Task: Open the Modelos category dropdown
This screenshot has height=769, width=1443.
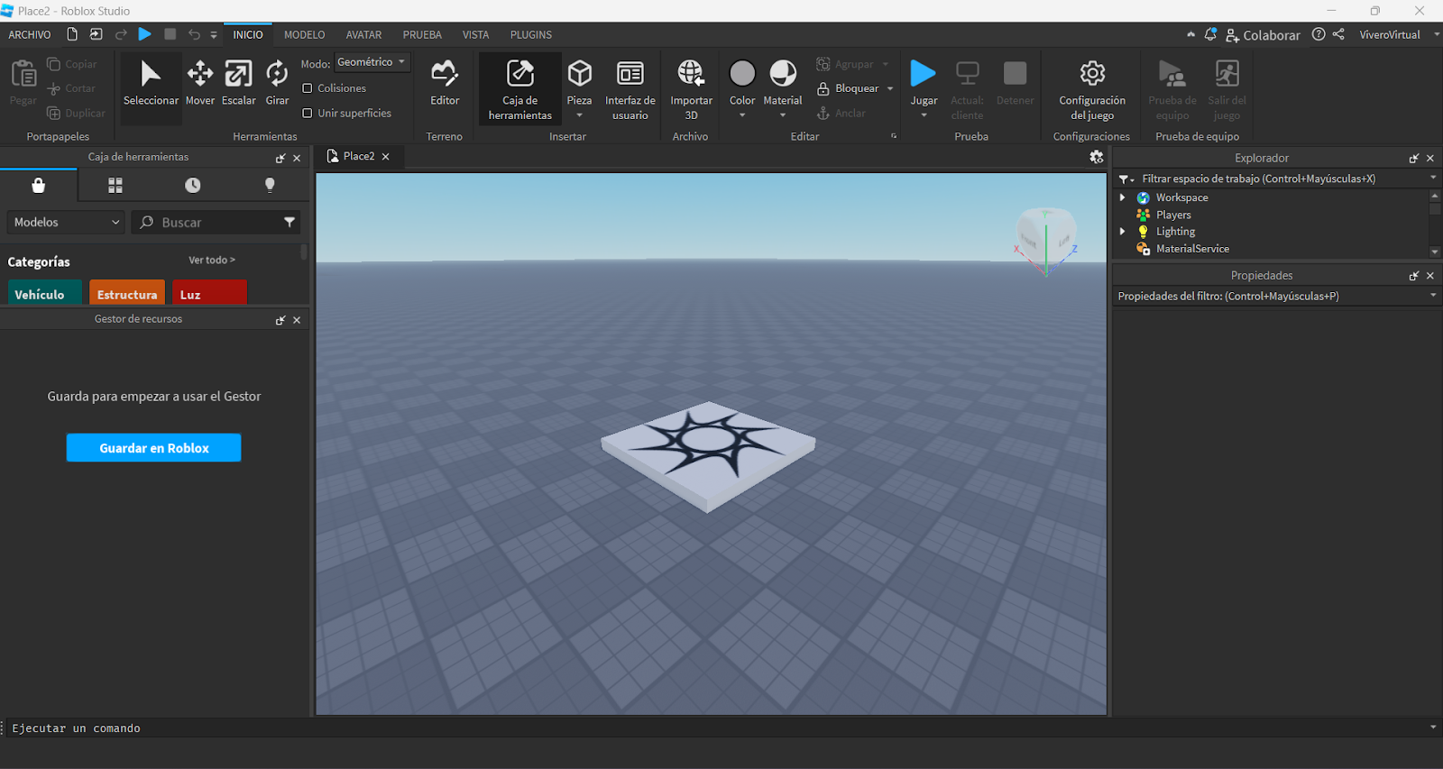Action: click(66, 222)
